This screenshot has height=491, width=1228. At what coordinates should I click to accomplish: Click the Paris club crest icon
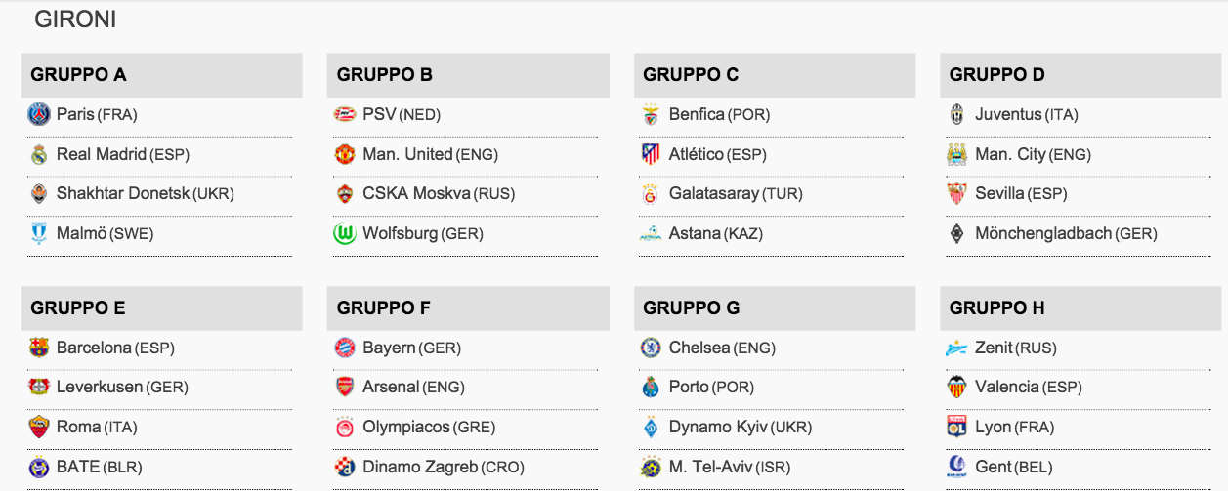[39, 114]
